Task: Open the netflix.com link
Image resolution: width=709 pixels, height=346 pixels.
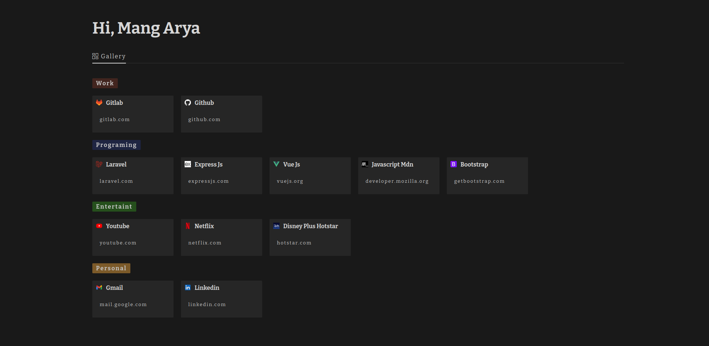Action: point(205,243)
